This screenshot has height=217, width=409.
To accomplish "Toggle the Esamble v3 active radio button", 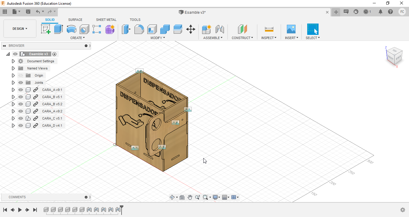I will (54, 54).
